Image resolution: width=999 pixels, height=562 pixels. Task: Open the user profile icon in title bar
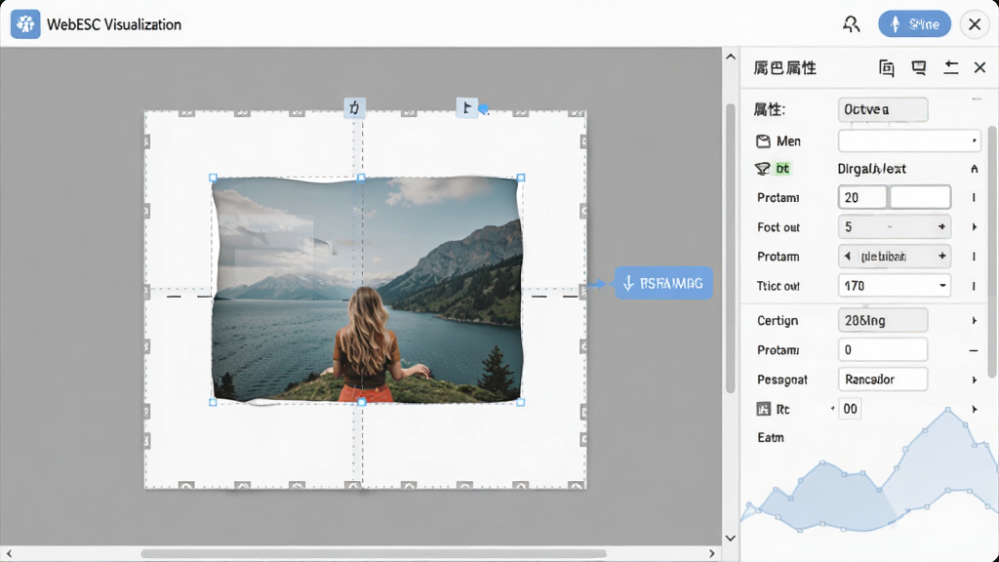click(x=851, y=24)
